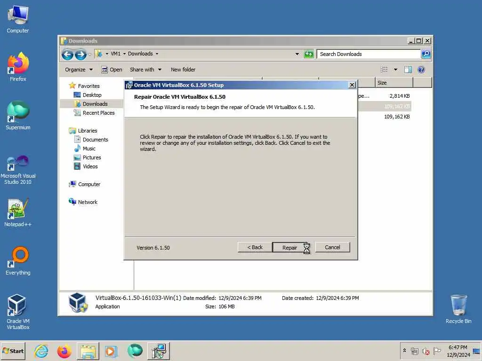This screenshot has height=361, width=482.
Task: Maximize the Downloads explorer window
Action: click(418, 41)
